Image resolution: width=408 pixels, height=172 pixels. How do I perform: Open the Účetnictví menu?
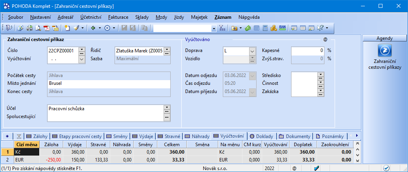pyautogui.click(x=91, y=17)
